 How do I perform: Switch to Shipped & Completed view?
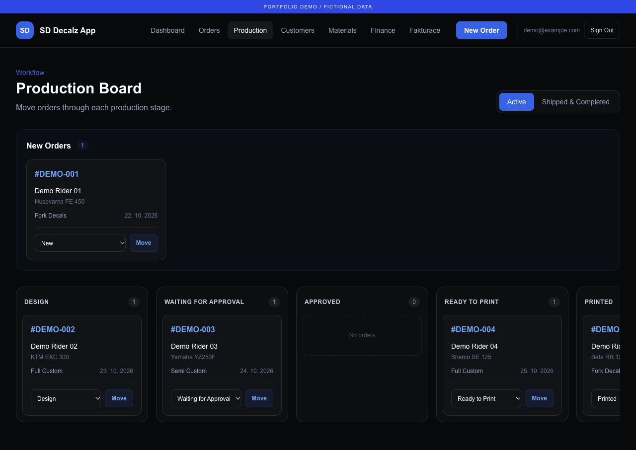[x=576, y=102]
